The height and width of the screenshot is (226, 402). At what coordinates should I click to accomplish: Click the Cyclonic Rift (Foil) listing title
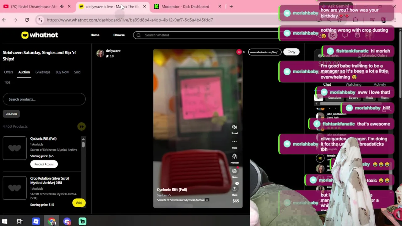tap(43, 138)
